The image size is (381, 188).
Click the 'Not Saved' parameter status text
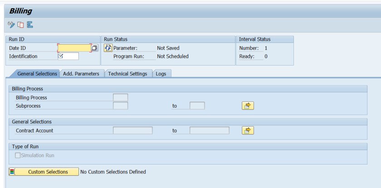[x=168, y=48]
